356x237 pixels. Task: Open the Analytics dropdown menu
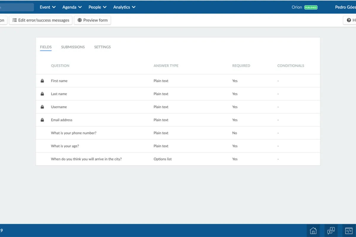(124, 7)
